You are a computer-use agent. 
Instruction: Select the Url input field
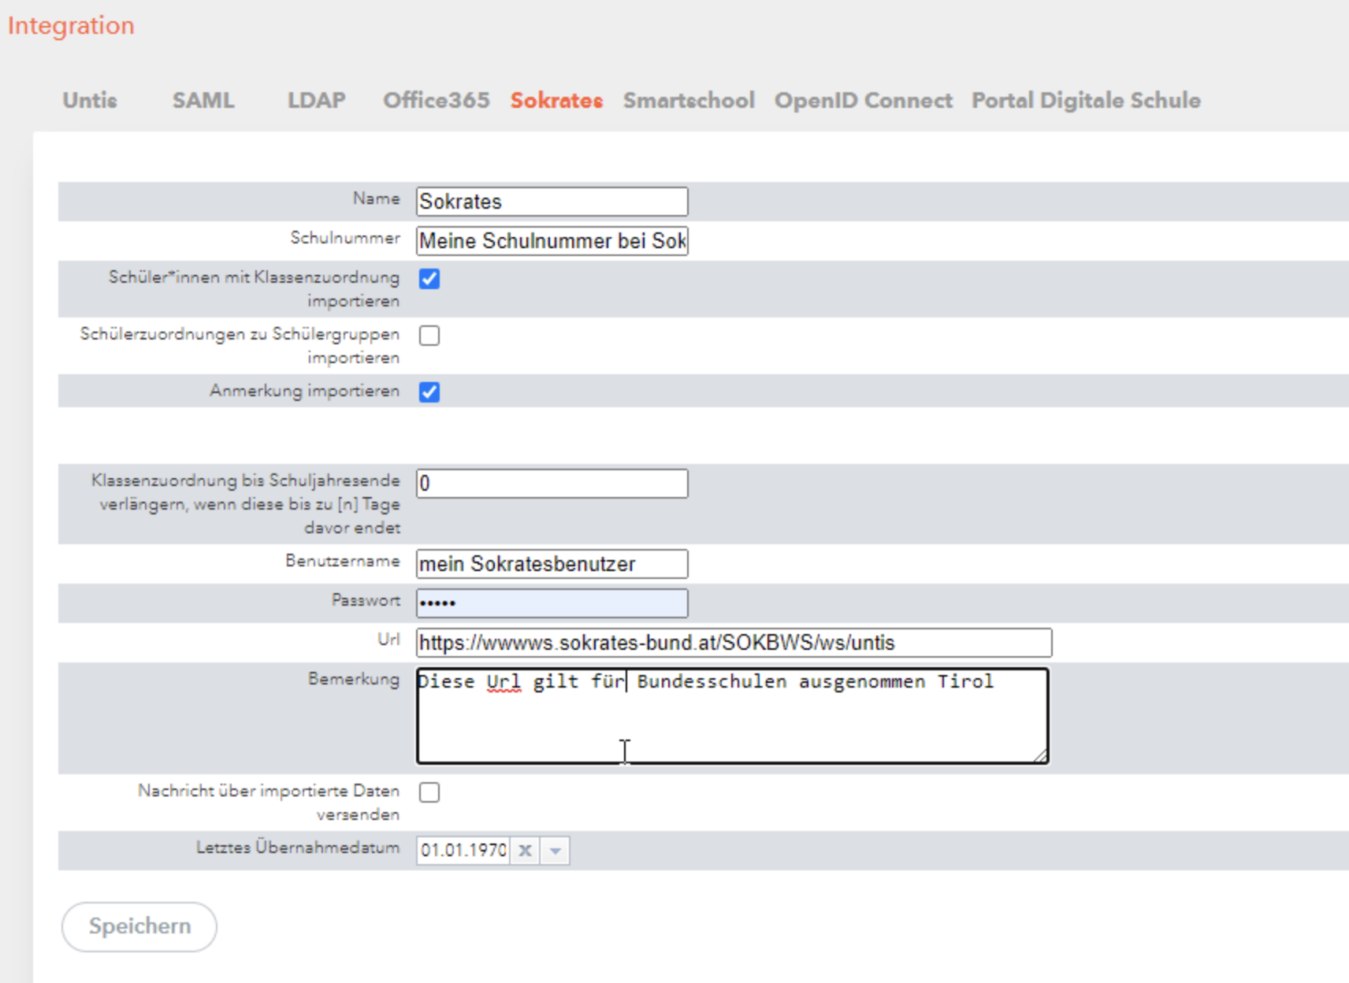click(733, 643)
